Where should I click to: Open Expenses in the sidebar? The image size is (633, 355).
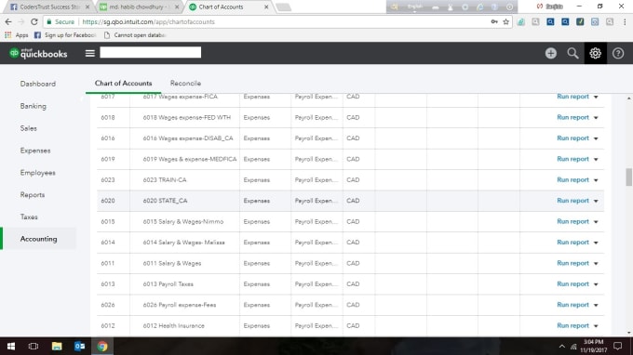click(x=35, y=151)
